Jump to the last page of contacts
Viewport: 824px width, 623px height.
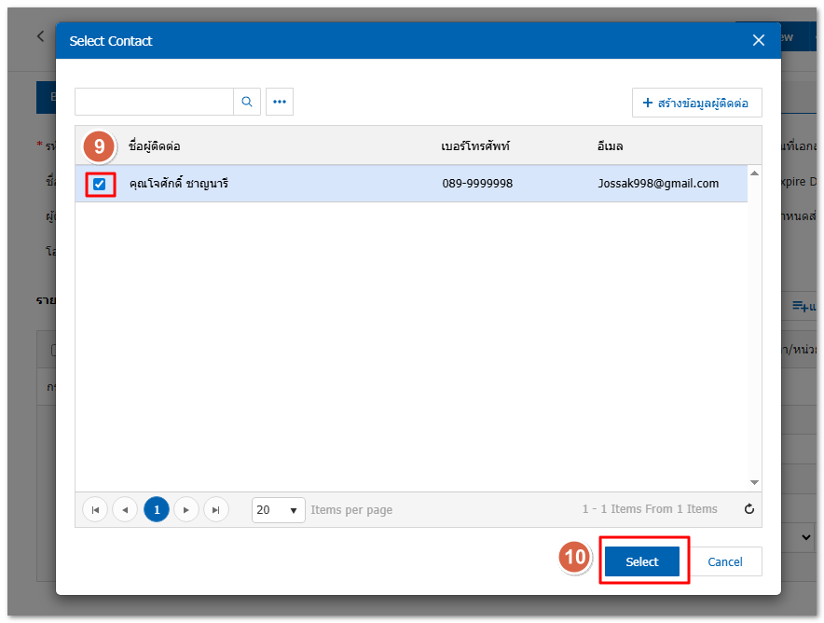pyautogui.click(x=216, y=509)
